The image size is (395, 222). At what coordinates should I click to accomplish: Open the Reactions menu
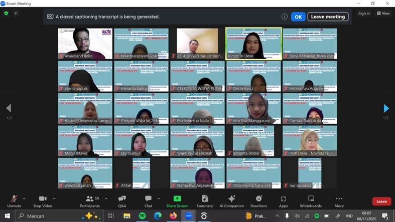pos(258,200)
